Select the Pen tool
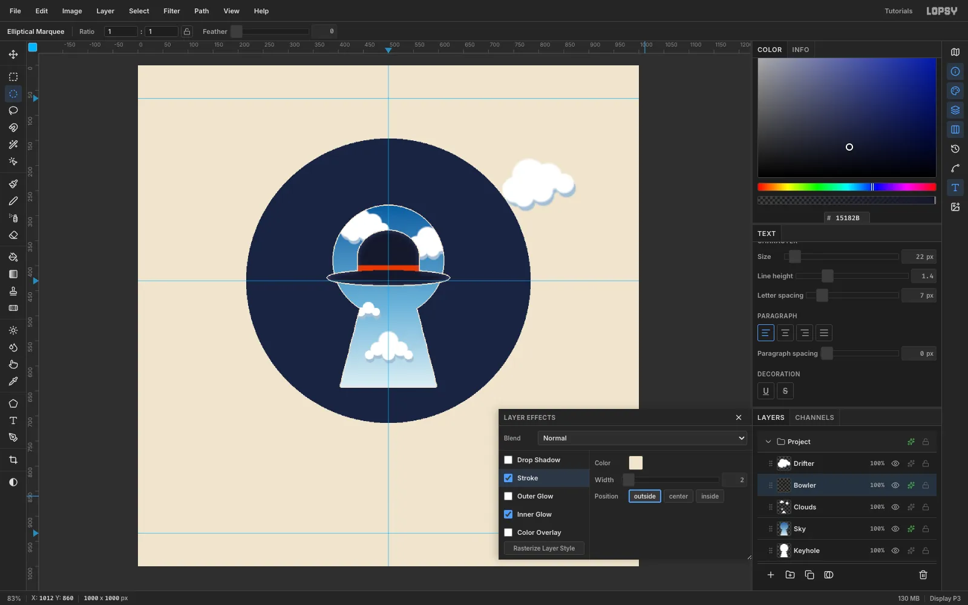 coord(13,437)
